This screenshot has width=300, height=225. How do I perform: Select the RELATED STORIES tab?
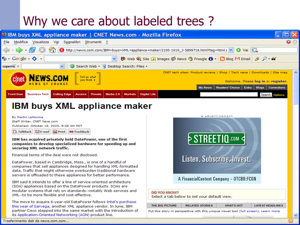[199, 206]
